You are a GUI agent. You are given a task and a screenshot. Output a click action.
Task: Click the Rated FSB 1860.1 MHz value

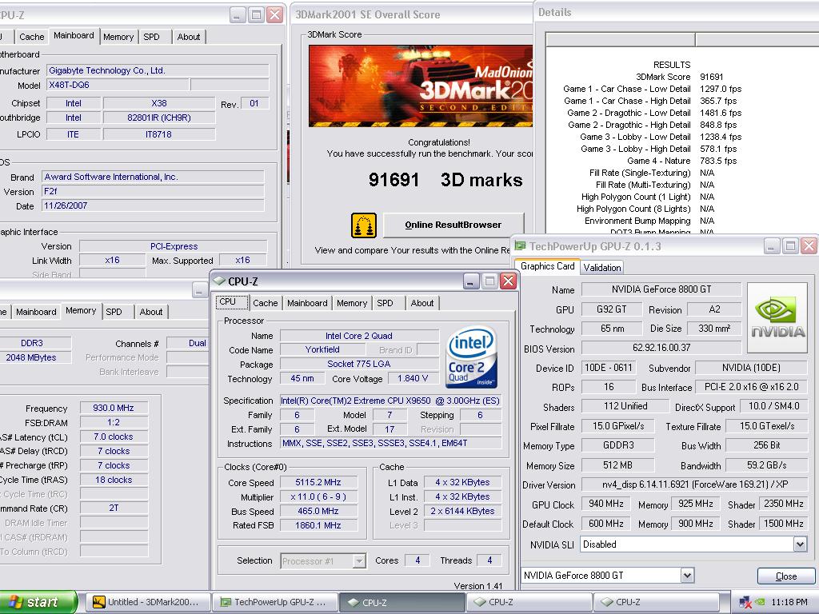coord(318,525)
